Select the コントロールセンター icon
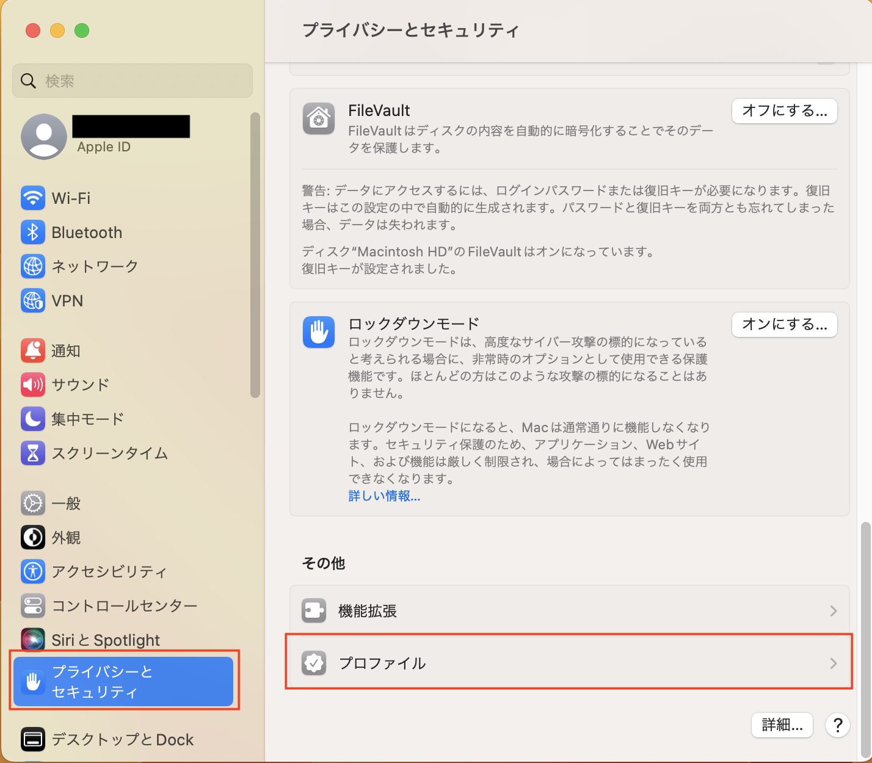Screen dimensions: 872x763 (32, 606)
